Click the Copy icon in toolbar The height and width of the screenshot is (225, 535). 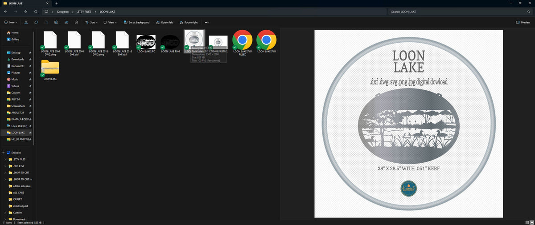tap(36, 22)
